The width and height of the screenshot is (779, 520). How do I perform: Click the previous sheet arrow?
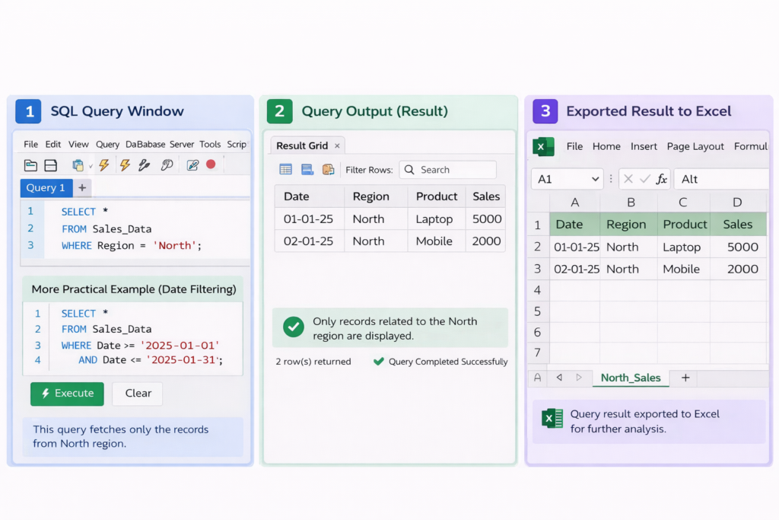(559, 378)
